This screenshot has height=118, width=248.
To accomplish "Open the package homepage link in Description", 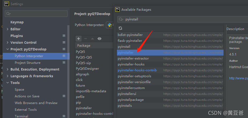I will tap(238, 78).
